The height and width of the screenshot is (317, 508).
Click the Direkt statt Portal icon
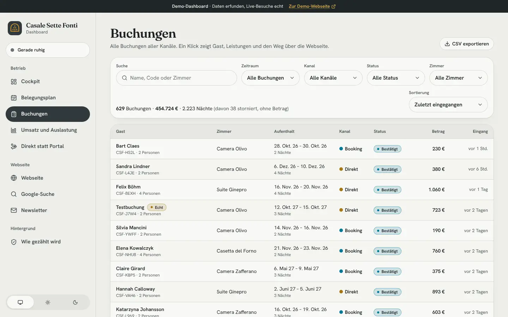coord(14,147)
